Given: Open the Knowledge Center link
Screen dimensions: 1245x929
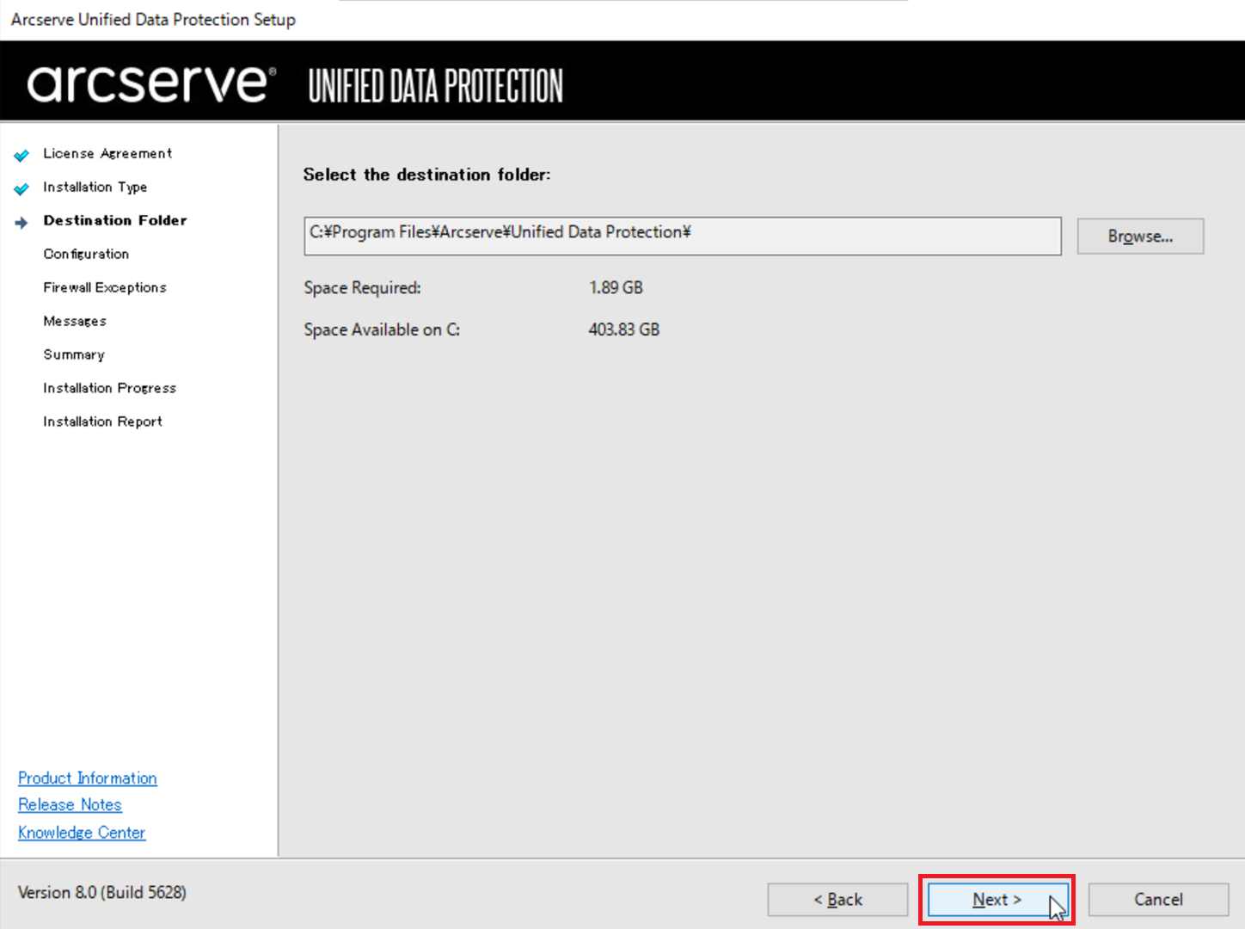Looking at the screenshot, I should click(82, 833).
